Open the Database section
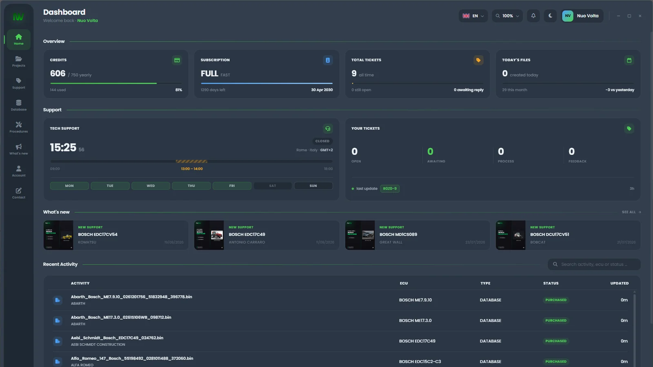 [19, 105]
